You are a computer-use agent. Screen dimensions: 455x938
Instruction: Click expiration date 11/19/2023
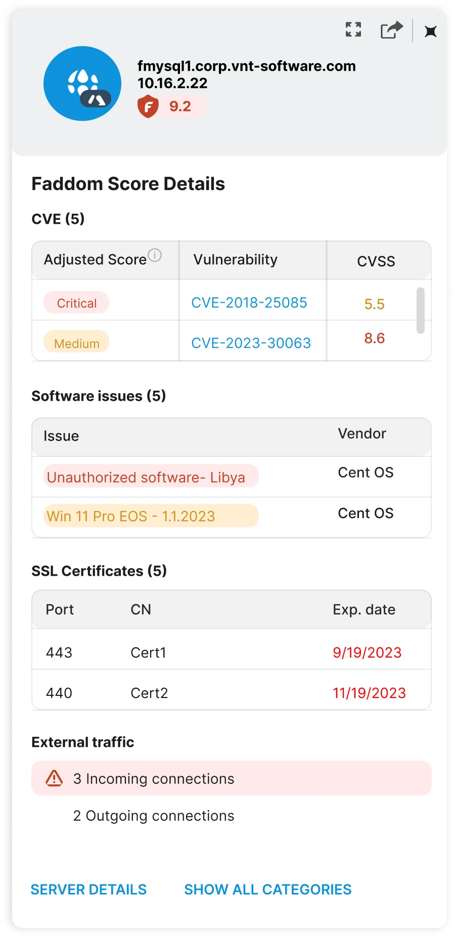369,693
